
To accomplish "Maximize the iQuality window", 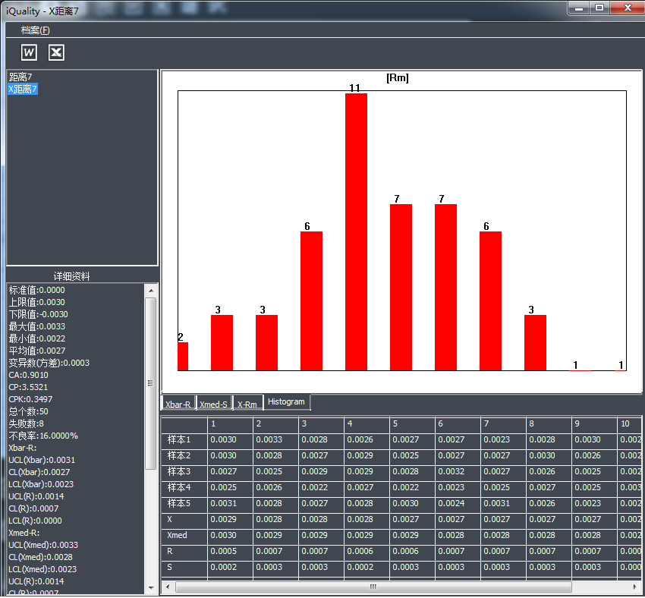I will (599, 8).
